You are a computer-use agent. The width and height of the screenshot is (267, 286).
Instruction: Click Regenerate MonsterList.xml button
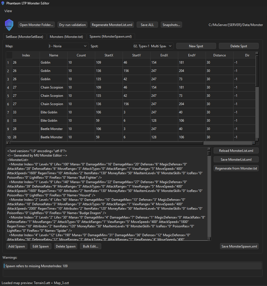coord(112,25)
